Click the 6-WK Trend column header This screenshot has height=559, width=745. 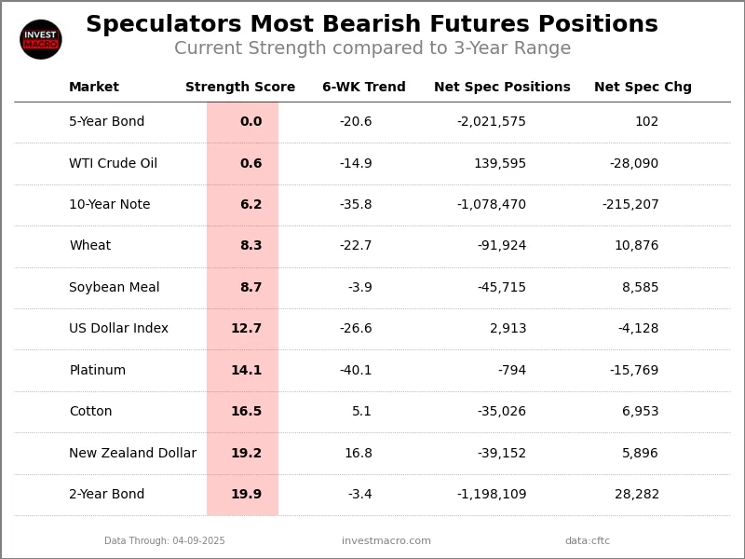(x=364, y=88)
